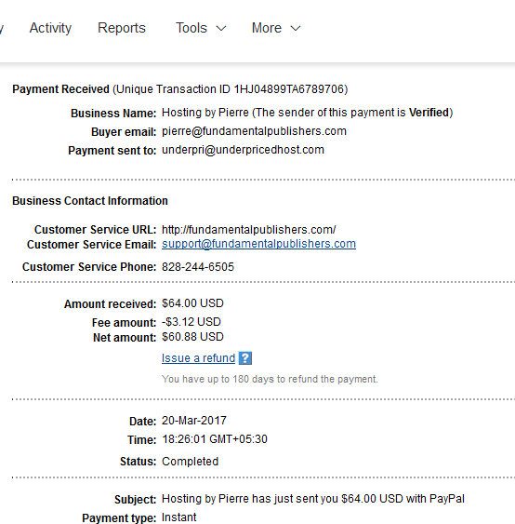Expand the More dropdown chevron

(296, 29)
